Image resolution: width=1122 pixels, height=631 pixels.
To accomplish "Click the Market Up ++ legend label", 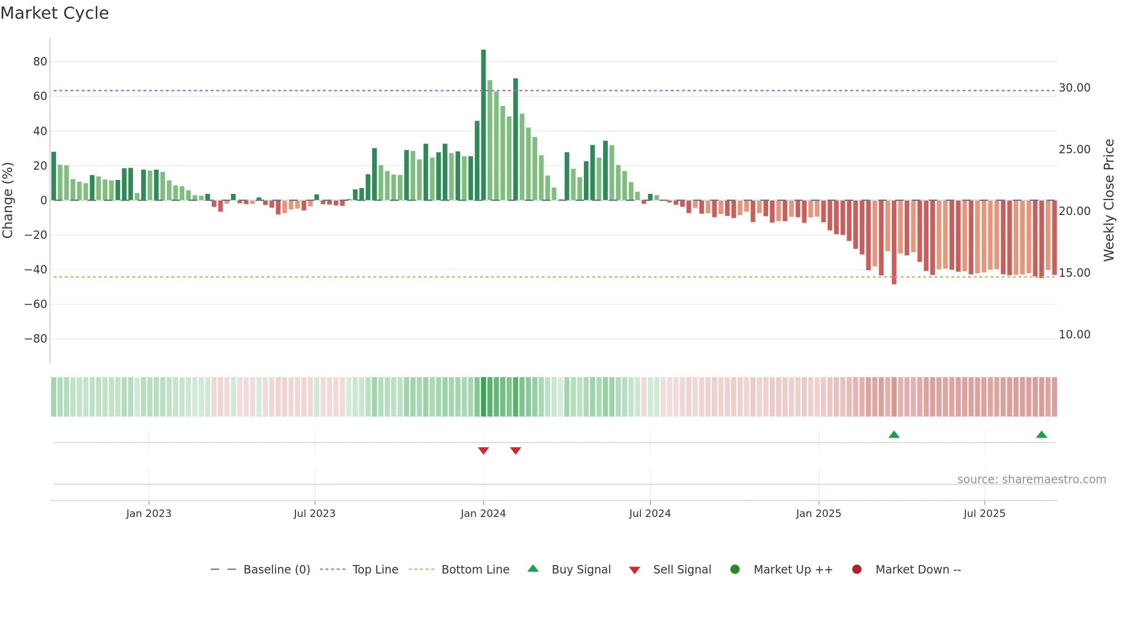I will (x=793, y=569).
